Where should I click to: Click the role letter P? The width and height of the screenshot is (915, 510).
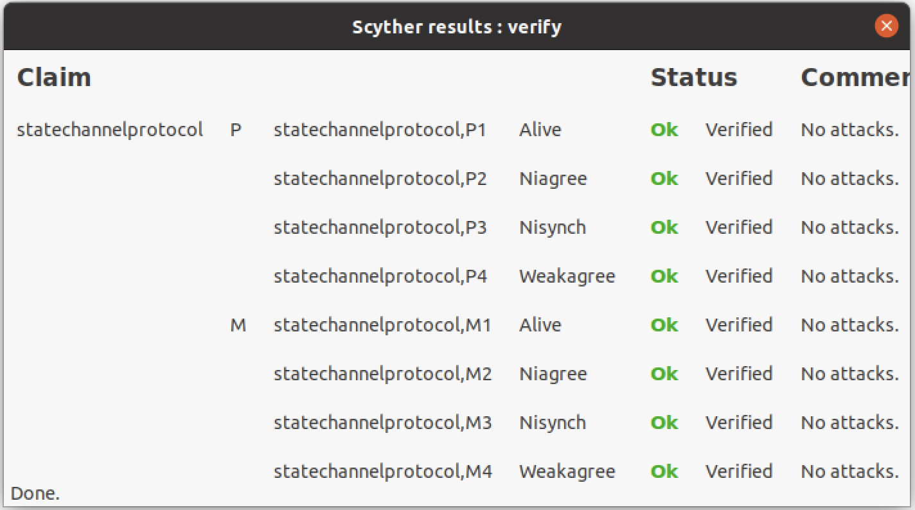point(236,130)
